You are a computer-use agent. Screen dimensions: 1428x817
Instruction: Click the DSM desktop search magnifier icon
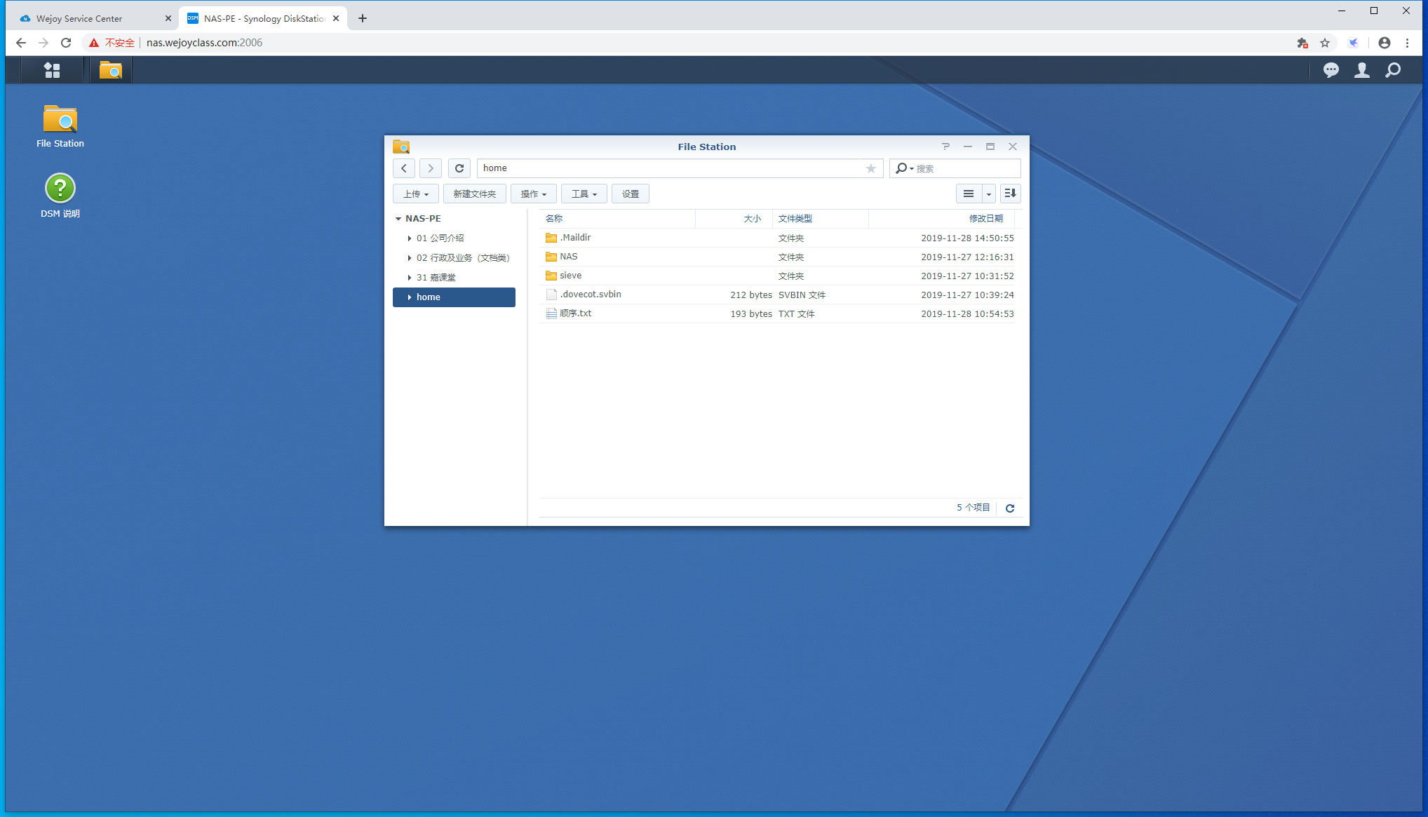1393,70
